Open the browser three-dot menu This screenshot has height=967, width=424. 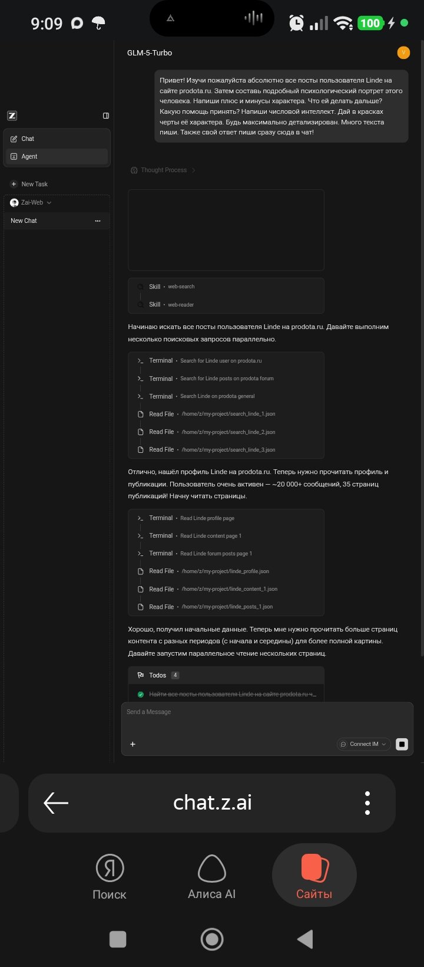click(367, 802)
